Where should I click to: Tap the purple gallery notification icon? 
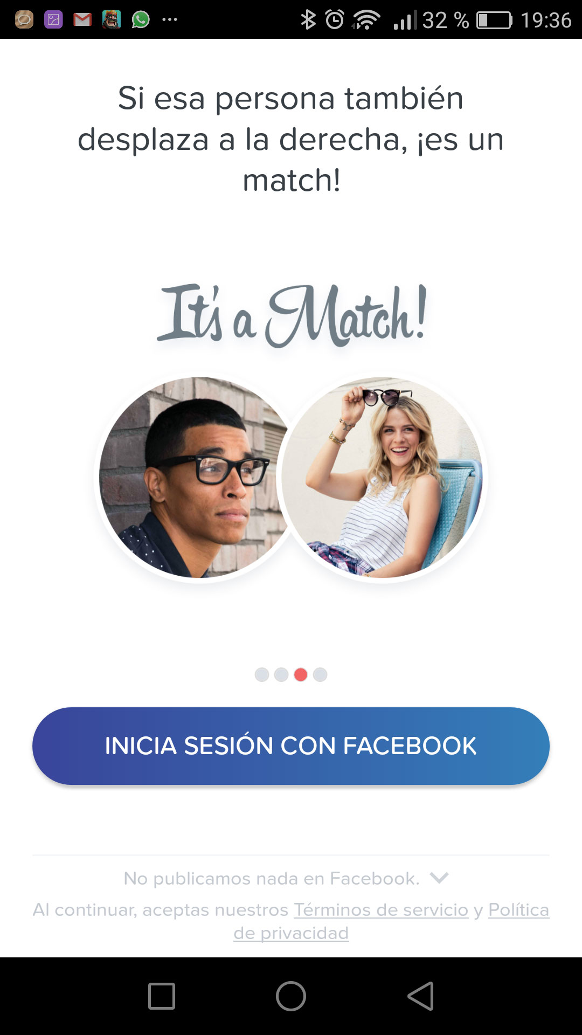[53, 20]
